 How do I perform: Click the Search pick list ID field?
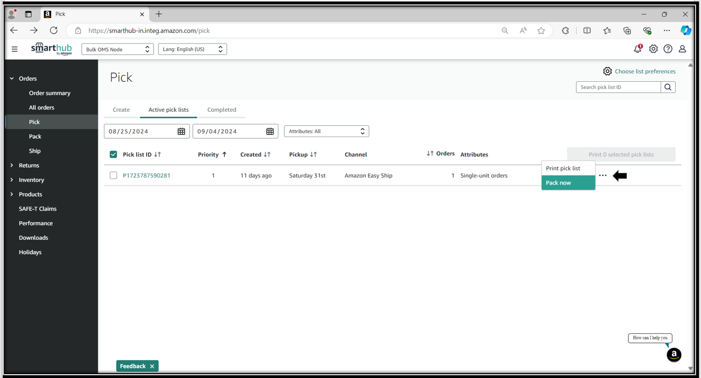[618, 87]
